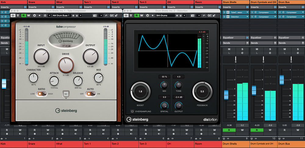Click the Distortion MIX percentage field
Viewport: 305px width, 148px height.
165,77
